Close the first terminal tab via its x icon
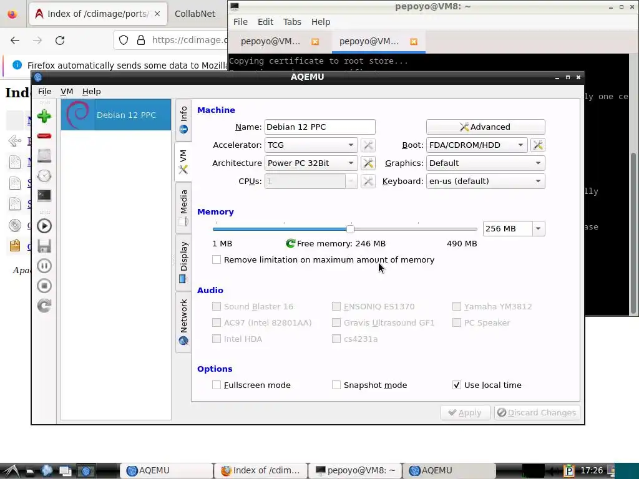The image size is (639, 479). coord(315,42)
